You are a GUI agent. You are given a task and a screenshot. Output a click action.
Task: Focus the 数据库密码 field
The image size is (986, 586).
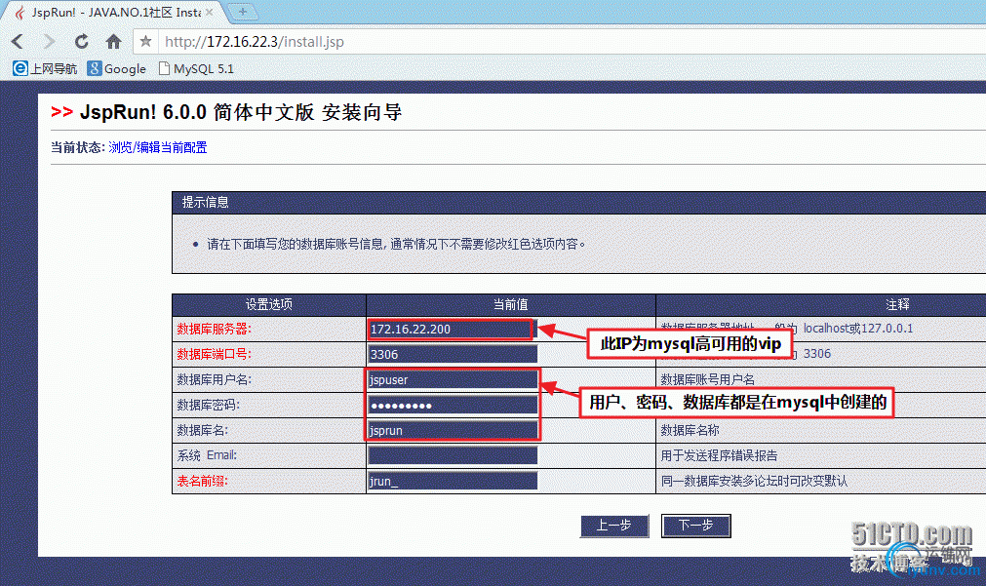(453, 405)
